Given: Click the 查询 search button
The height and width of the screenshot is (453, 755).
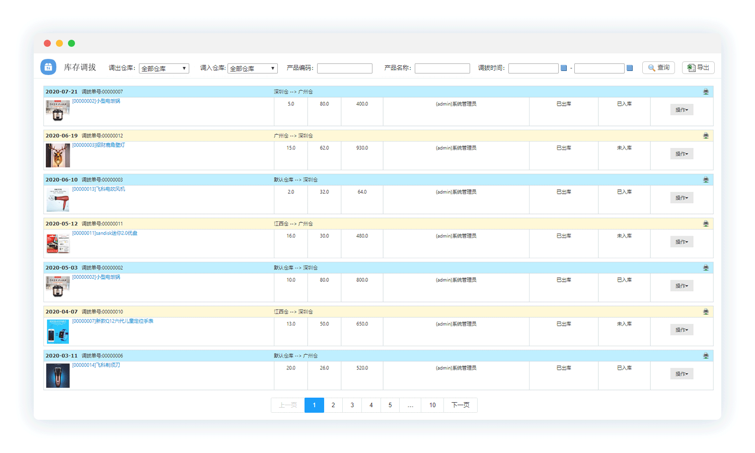Looking at the screenshot, I should pos(658,67).
